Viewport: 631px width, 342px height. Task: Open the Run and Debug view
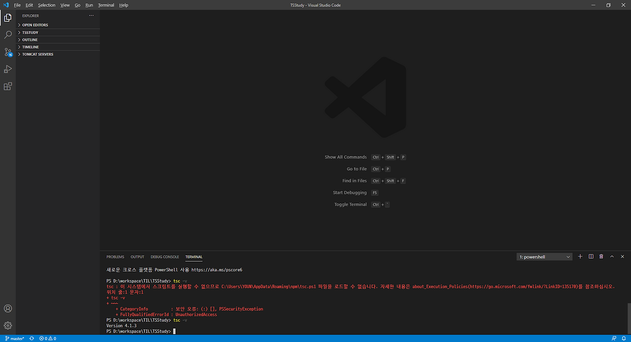click(x=7, y=69)
